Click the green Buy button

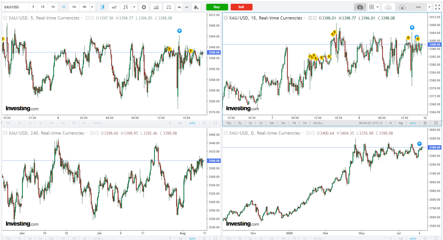[217, 7]
